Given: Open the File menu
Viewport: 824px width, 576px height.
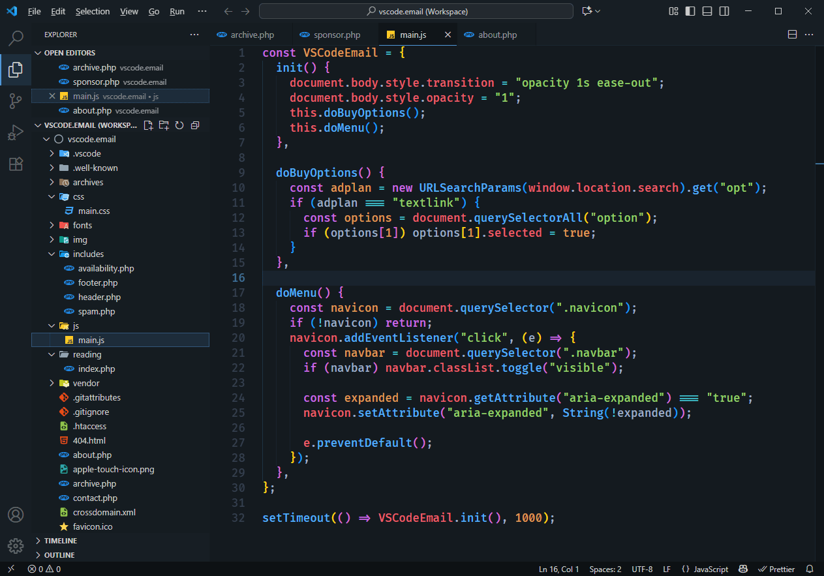Looking at the screenshot, I should click(x=34, y=11).
